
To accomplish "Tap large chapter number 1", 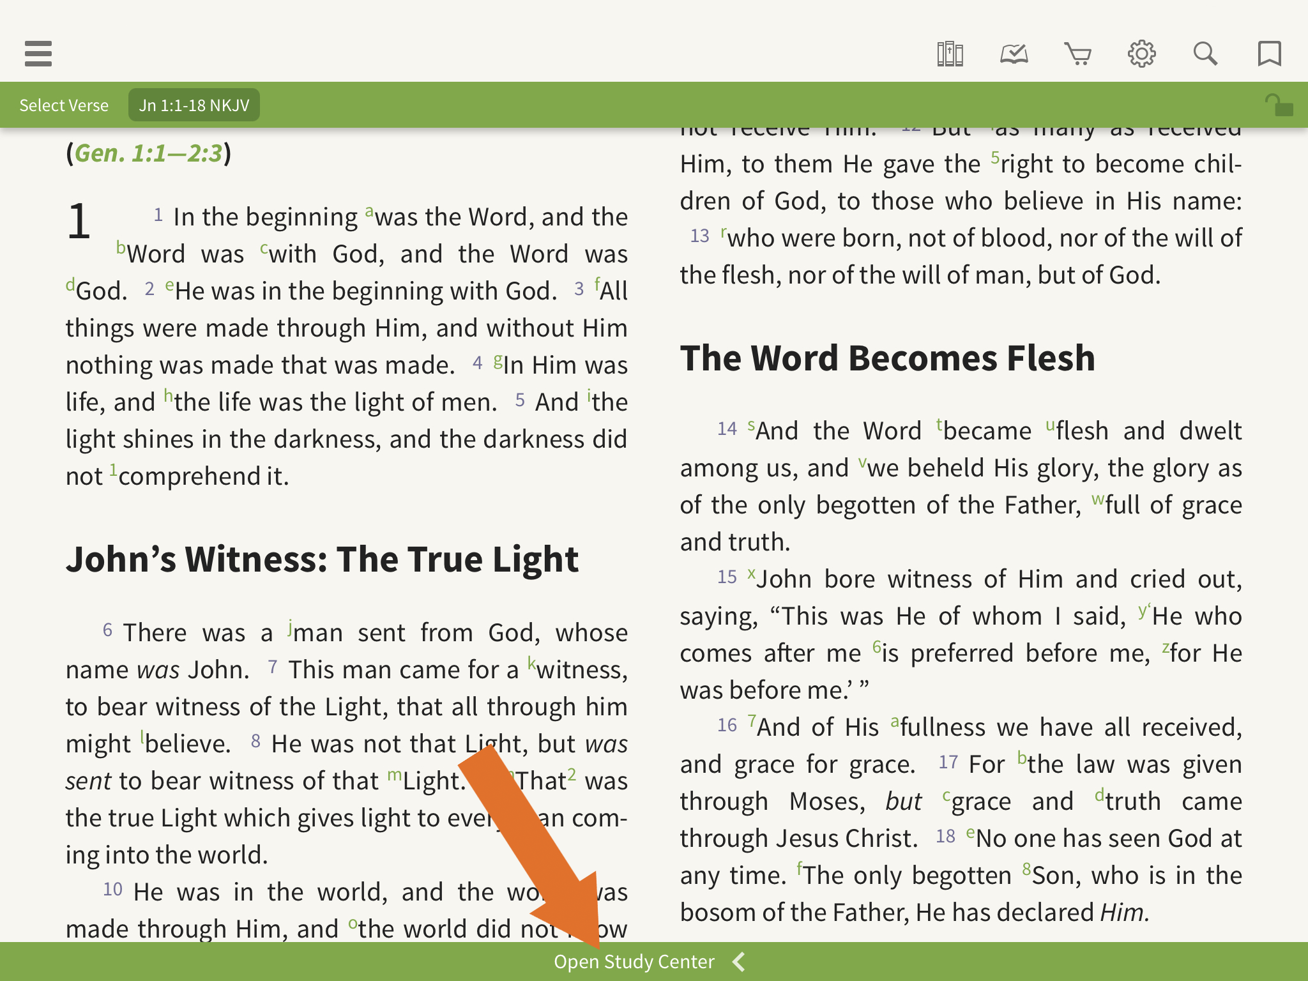I will pyautogui.click(x=79, y=221).
